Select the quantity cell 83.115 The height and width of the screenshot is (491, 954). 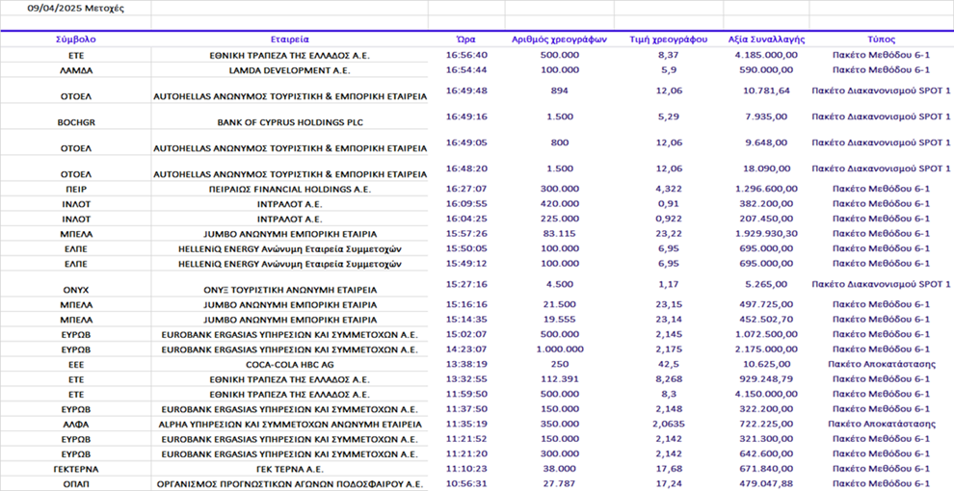point(559,233)
